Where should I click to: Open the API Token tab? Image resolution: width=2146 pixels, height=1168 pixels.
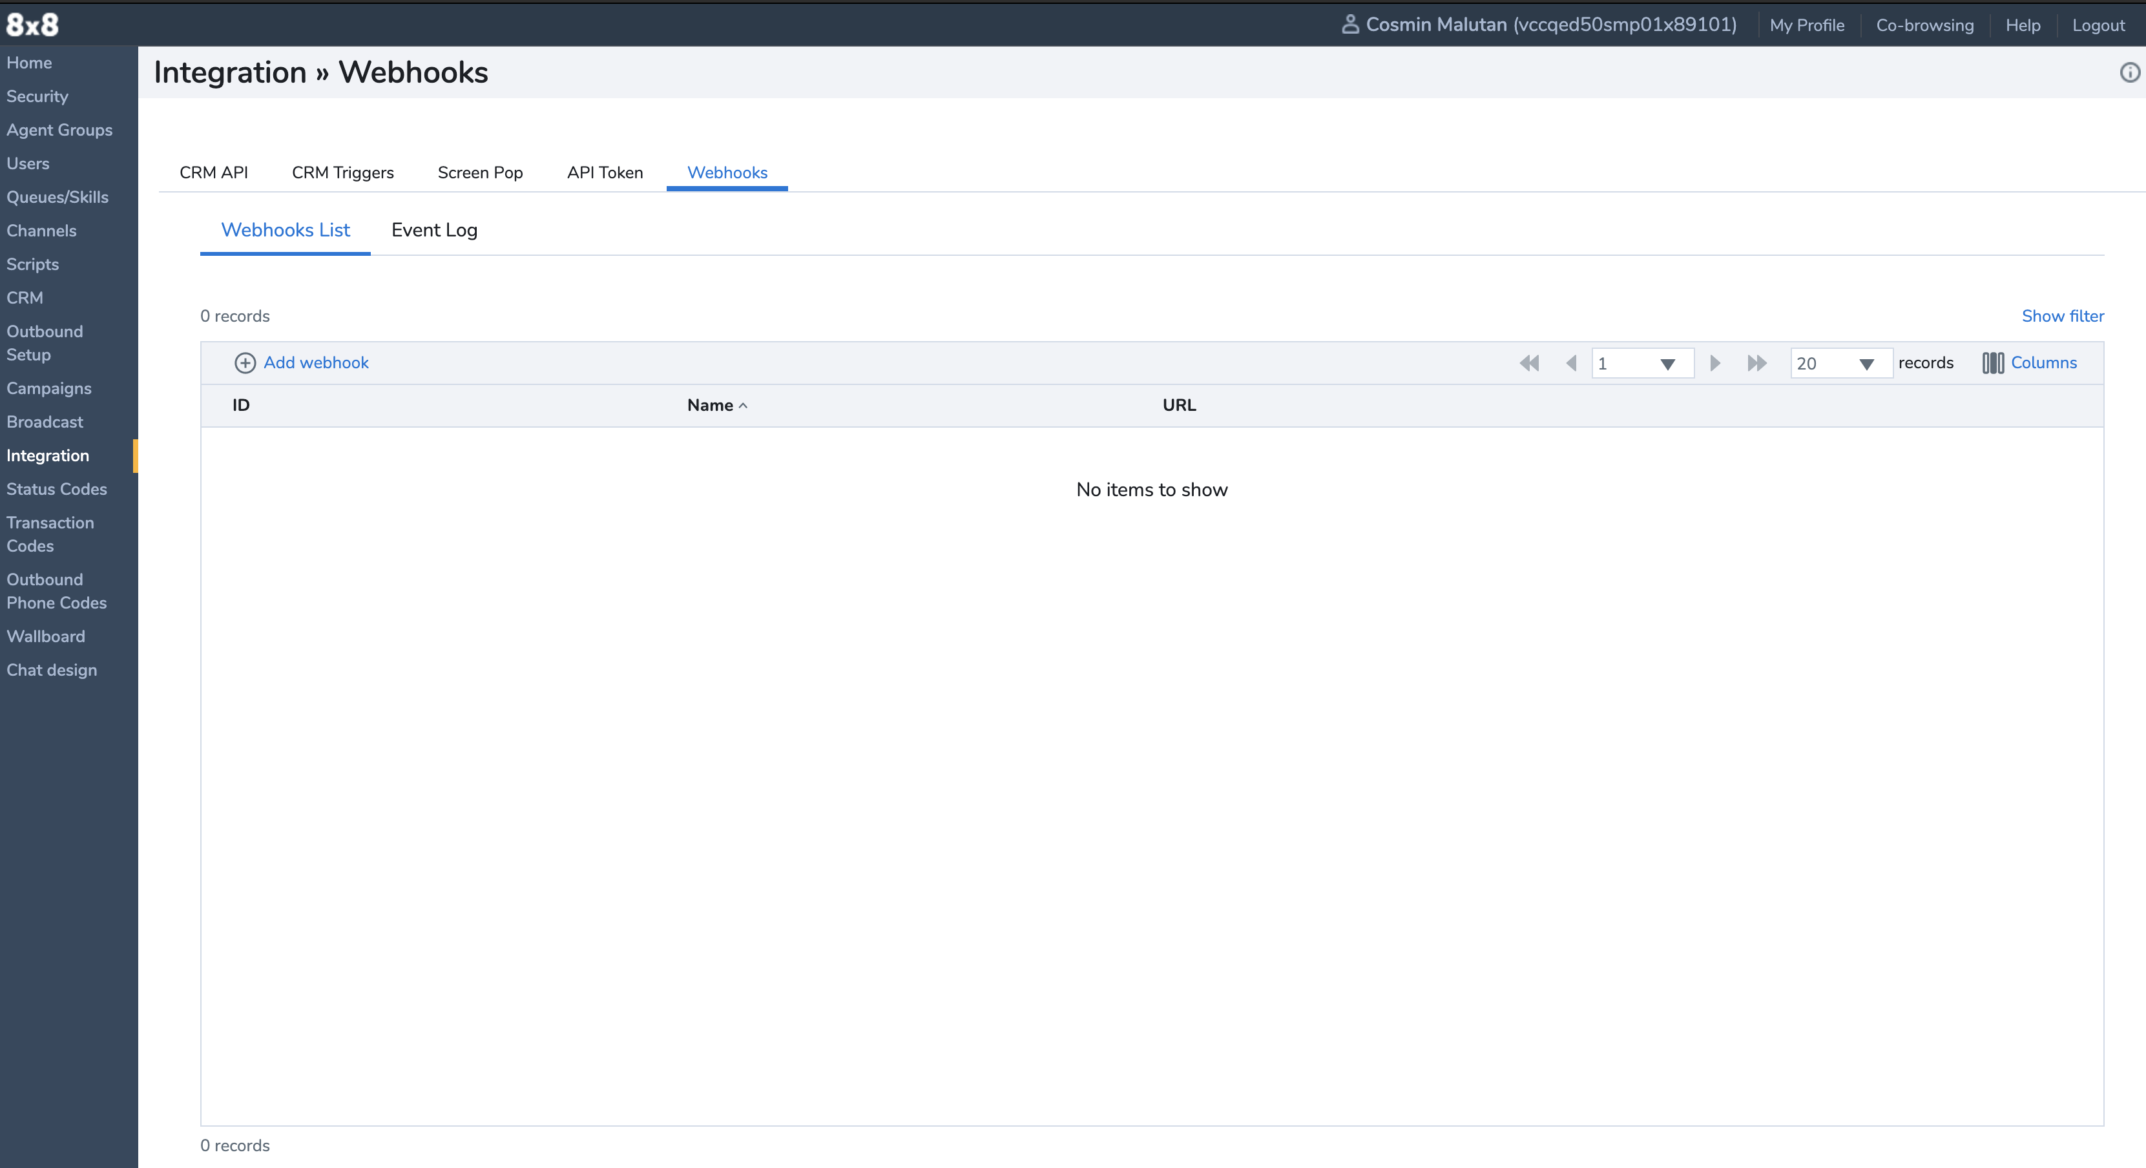click(605, 172)
